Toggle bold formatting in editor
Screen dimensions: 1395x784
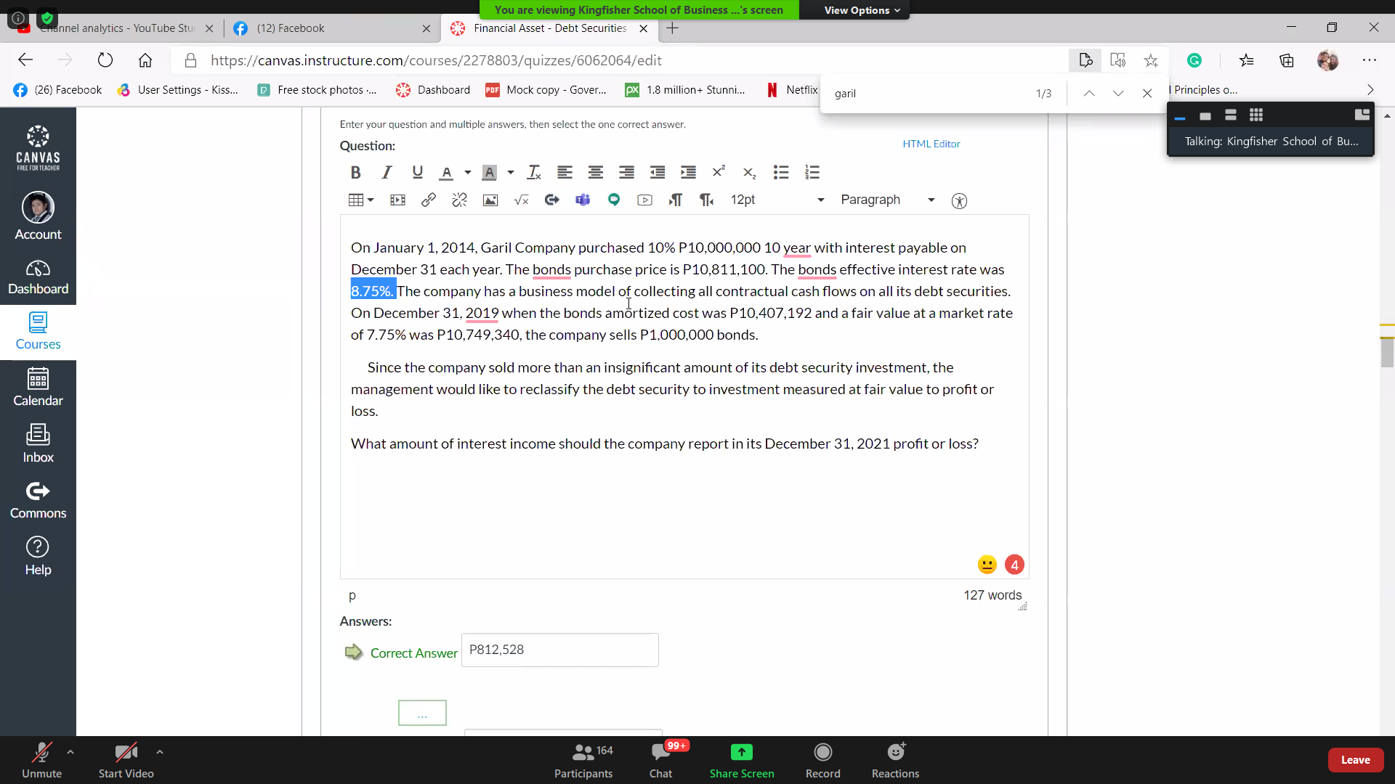click(355, 173)
